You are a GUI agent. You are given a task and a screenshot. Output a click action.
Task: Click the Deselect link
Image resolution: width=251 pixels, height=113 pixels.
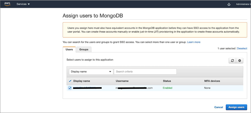[x=242, y=48]
